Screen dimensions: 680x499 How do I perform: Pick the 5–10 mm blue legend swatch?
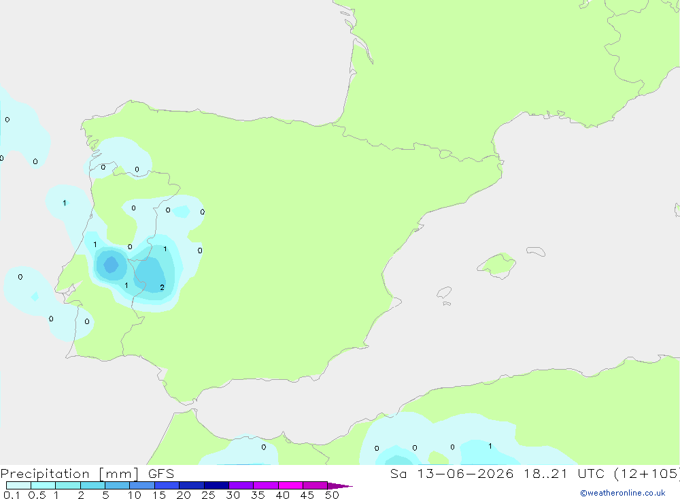pyautogui.click(x=117, y=485)
